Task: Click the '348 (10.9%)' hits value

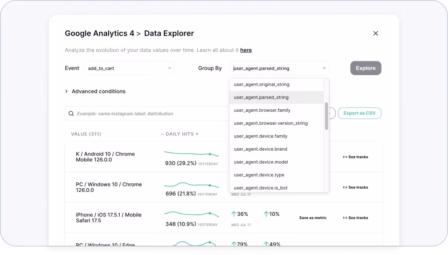Action: coord(181,224)
